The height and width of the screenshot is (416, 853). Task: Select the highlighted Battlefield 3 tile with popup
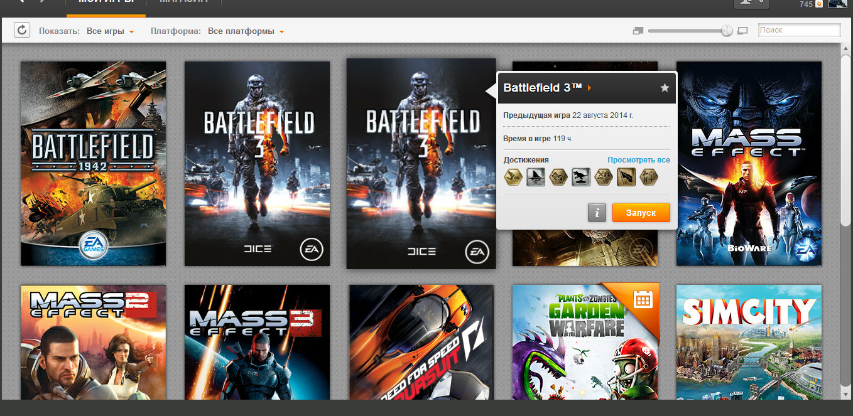click(421, 164)
